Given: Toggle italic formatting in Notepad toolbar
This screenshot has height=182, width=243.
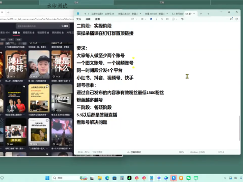Looking at the screenshot, I should (x=157, y=19).
